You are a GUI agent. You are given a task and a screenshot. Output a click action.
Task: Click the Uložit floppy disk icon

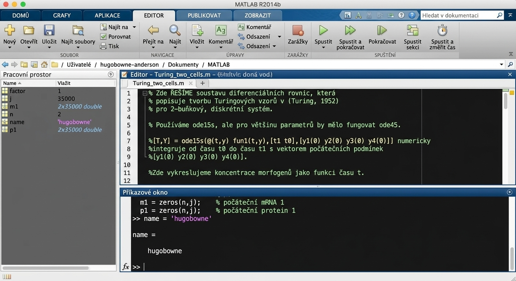click(49, 30)
